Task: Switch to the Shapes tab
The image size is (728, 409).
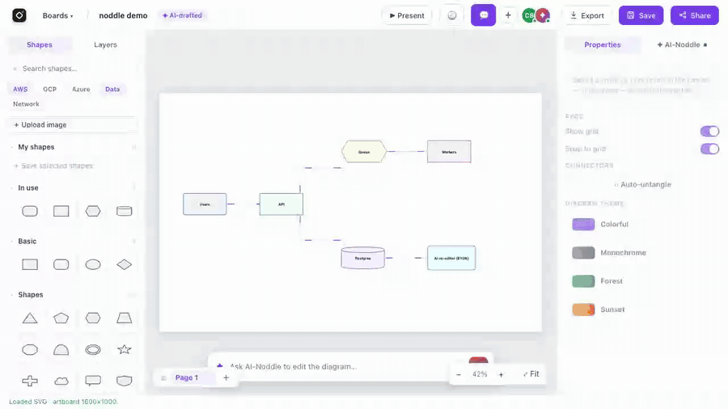Action: (40, 44)
